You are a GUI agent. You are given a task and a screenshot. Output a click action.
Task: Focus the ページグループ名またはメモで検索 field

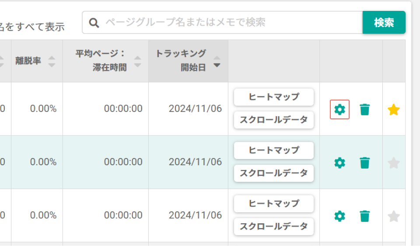pos(222,22)
